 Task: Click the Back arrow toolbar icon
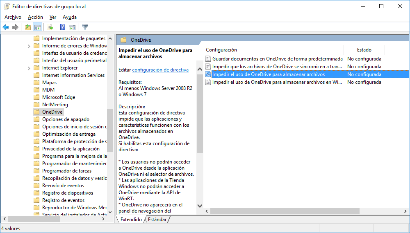(6, 27)
